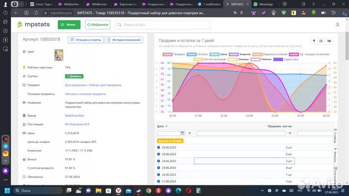Open Alice assistant in browser sidebar
Viewport: 349px width, 196px height.
(x=5, y=171)
